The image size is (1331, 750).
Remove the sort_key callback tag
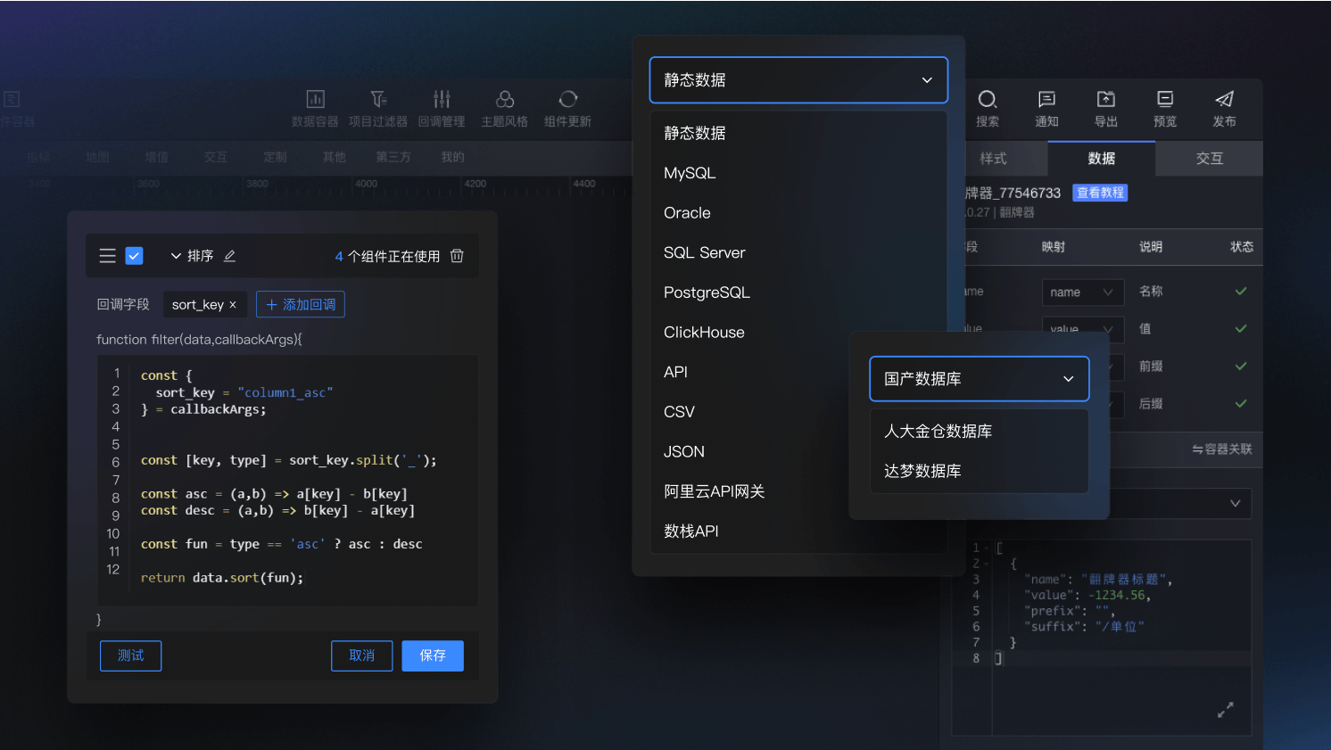(x=233, y=305)
